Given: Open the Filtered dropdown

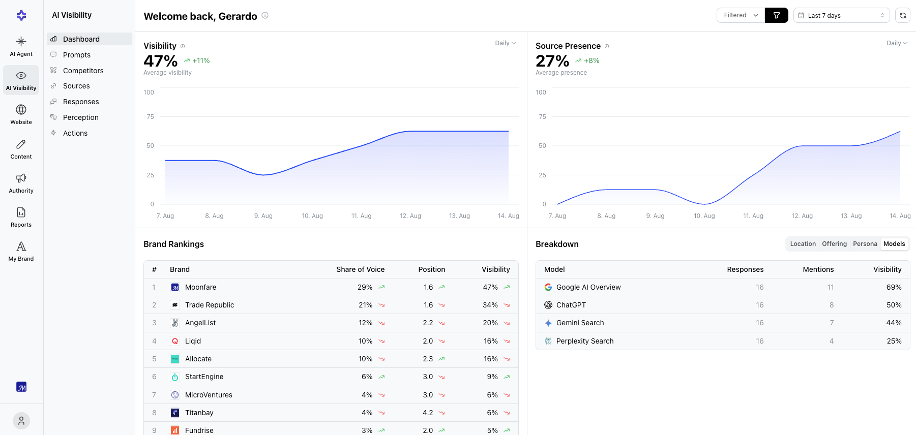Looking at the screenshot, I should click(741, 15).
